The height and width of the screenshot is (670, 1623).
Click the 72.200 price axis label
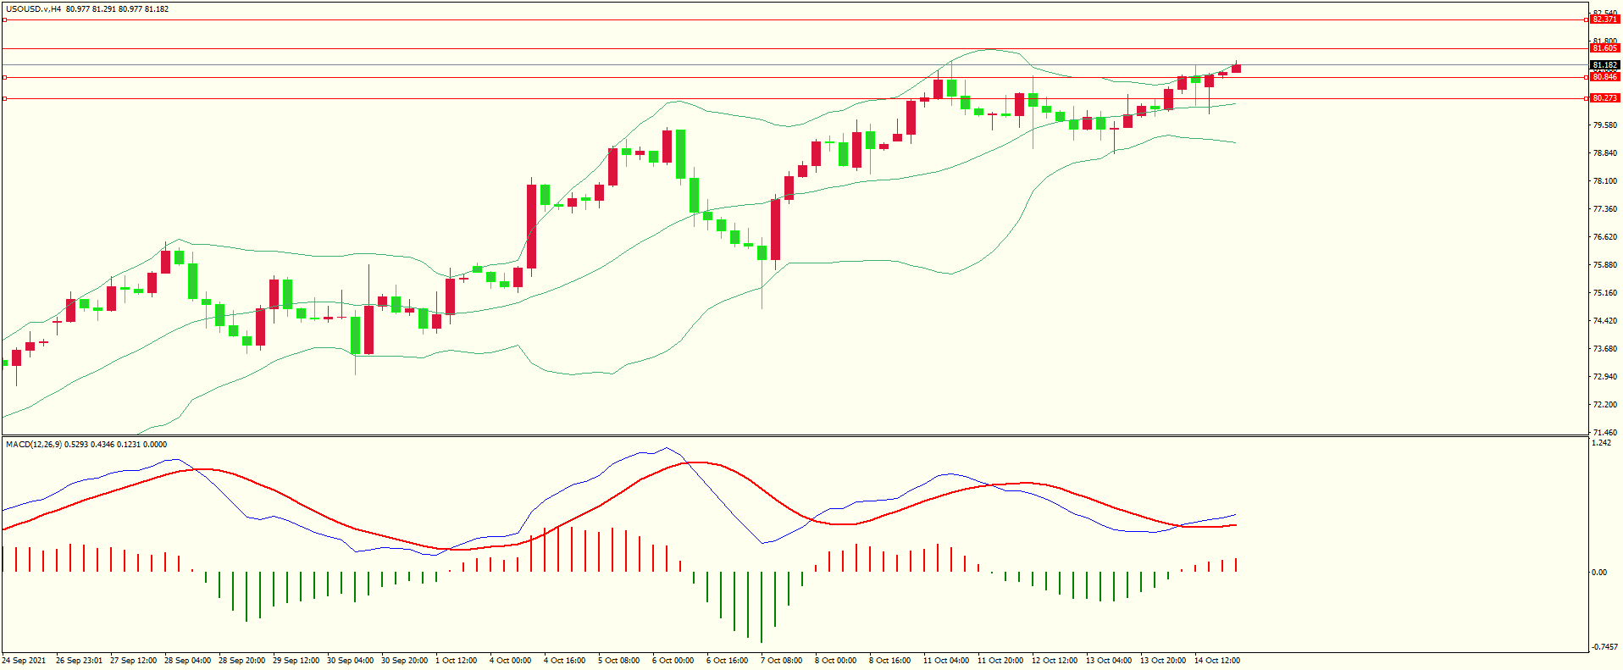(x=1604, y=405)
